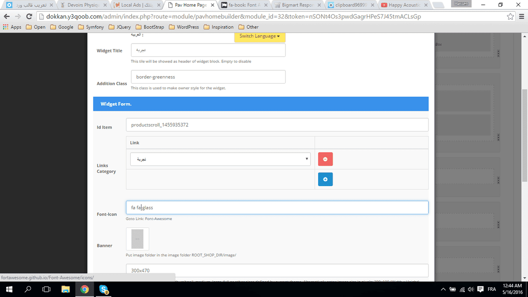Open the WordPress bookmarks folder
The image size is (528, 297).
click(184, 27)
